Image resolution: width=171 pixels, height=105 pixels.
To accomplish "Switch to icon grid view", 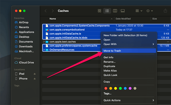I will point(99,11).
